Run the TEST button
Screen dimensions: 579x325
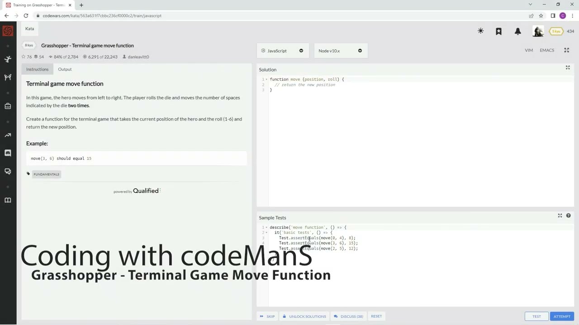coord(536,316)
